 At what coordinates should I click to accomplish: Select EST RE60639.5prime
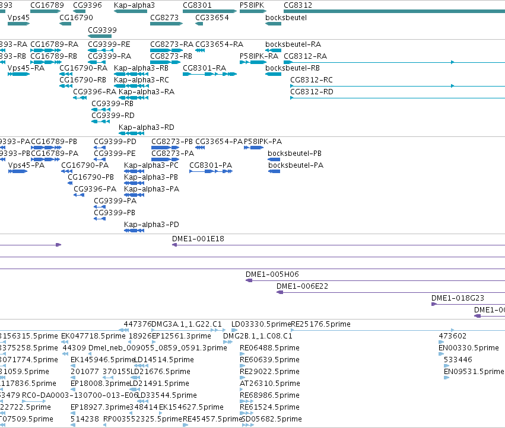(x=242, y=366)
